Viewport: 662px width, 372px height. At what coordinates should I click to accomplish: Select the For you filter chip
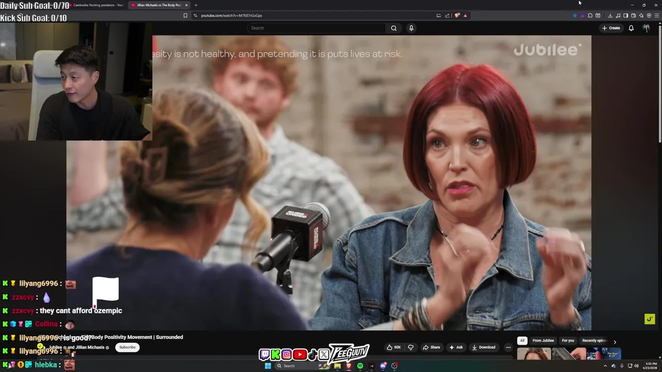(x=568, y=340)
